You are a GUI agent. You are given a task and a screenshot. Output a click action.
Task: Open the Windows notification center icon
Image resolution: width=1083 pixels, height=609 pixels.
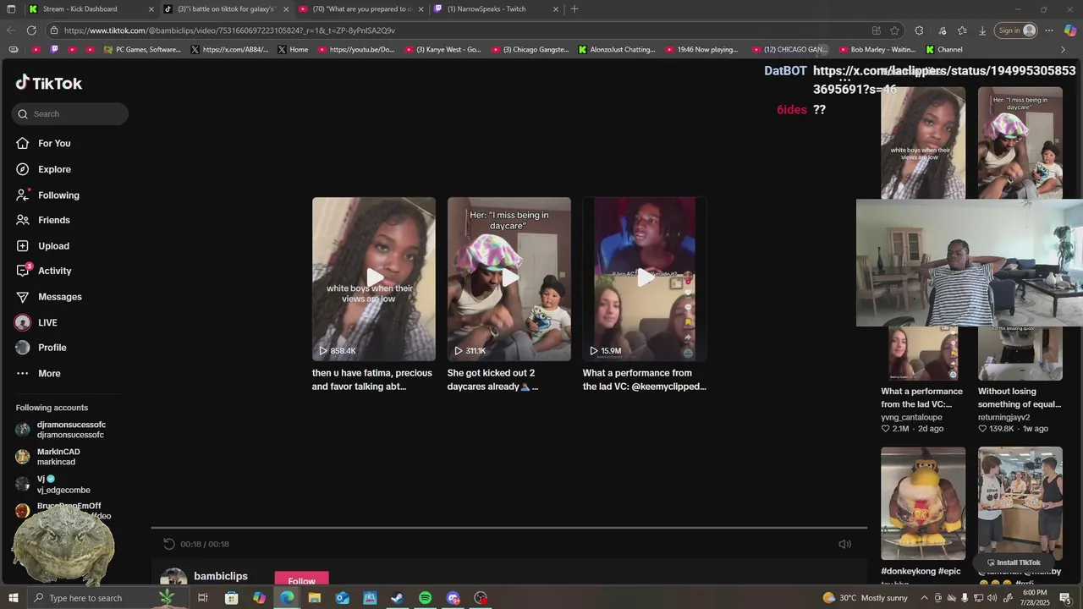1065,598
